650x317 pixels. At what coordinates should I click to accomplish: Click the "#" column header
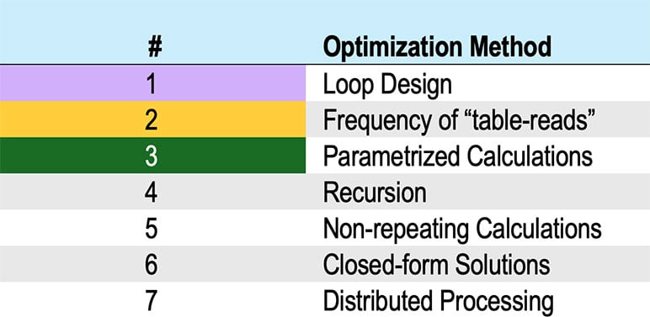(155, 48)
